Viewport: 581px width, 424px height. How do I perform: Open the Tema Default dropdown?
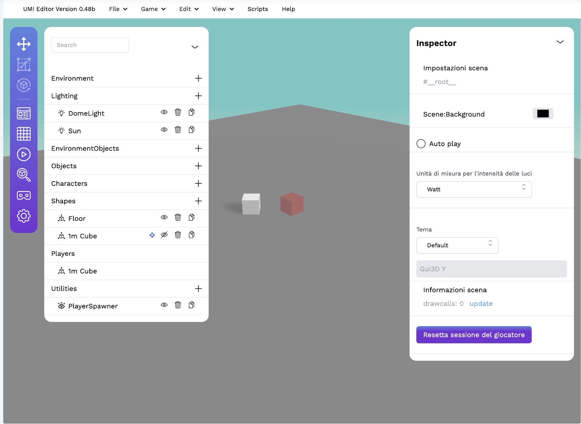click(457, 245)
